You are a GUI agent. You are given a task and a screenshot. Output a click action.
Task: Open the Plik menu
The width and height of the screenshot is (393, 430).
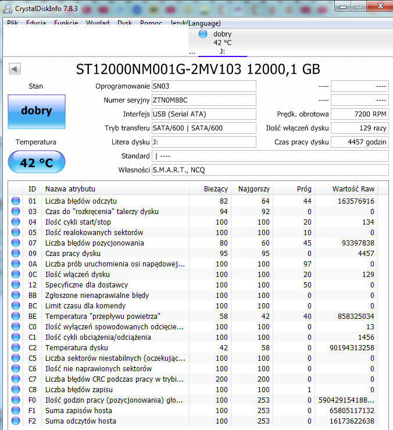(13, 23)
